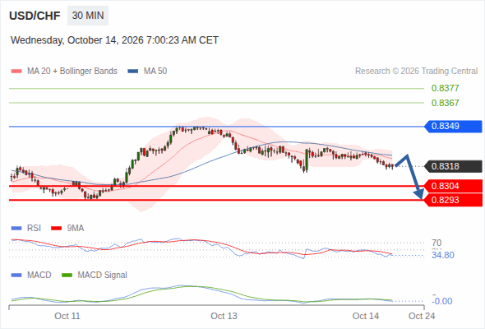Click the MA 20 + Bollinger Bands legend swatch
The height and width of the screenshot is (329, 485).
(16, 72)
